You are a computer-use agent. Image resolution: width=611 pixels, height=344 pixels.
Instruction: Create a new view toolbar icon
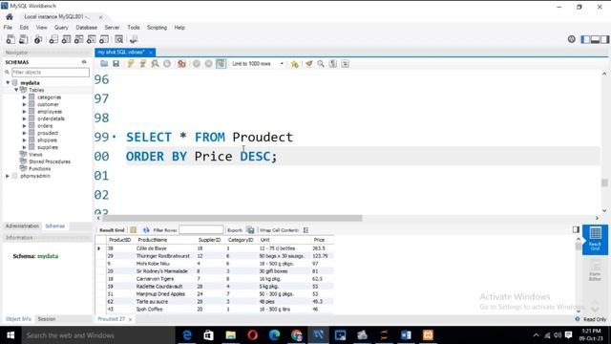(78, 39)
